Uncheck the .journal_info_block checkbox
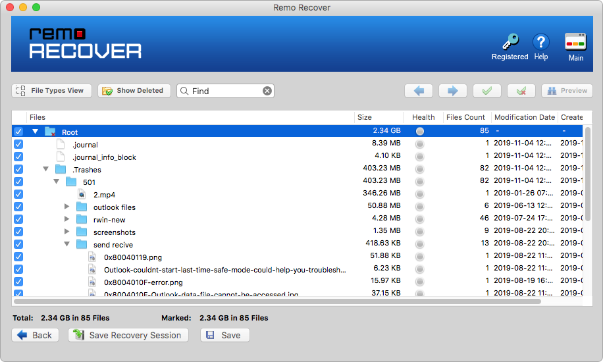The image size is (603, 362). (18, 157)
